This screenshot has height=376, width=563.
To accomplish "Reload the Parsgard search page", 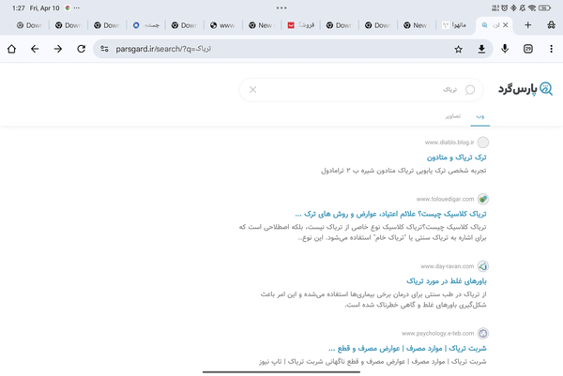I will tap(82, 49).
